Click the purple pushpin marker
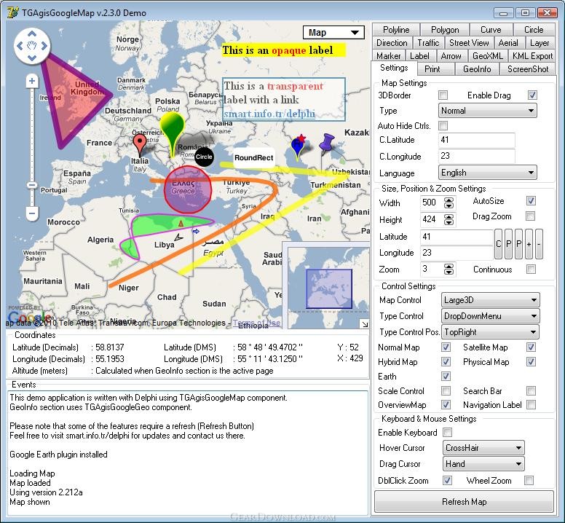Image resolution: width=565 pixels, height=523 pixels. 326,143
